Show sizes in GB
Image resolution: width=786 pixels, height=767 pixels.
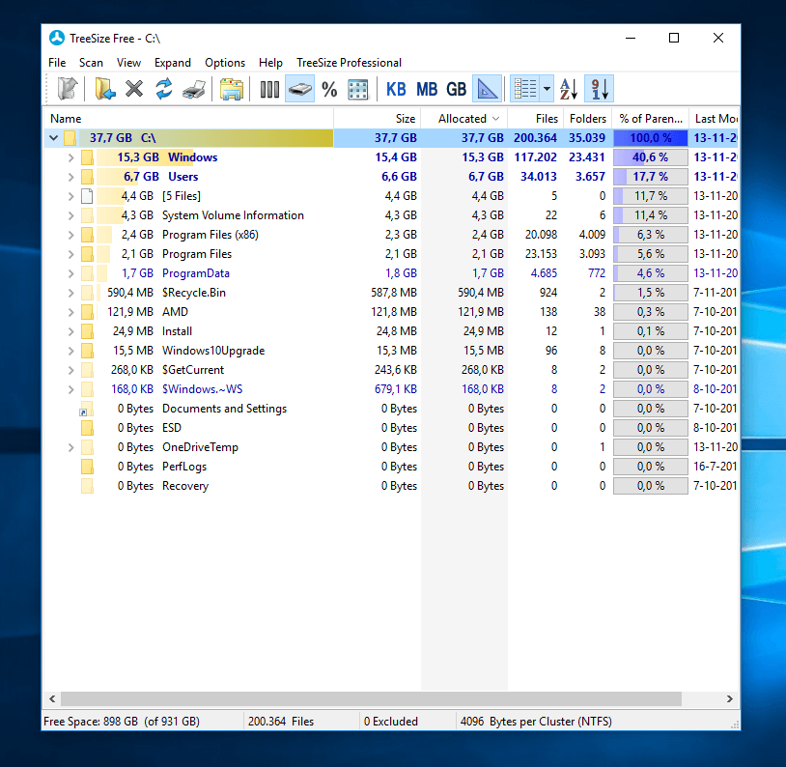pyautogui.click(x=456, y=89)
